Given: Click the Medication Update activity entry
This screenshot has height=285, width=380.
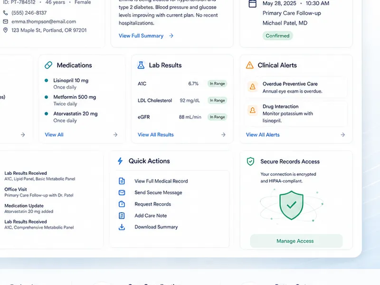Looking at the screenshot, I should pos(28,209).
